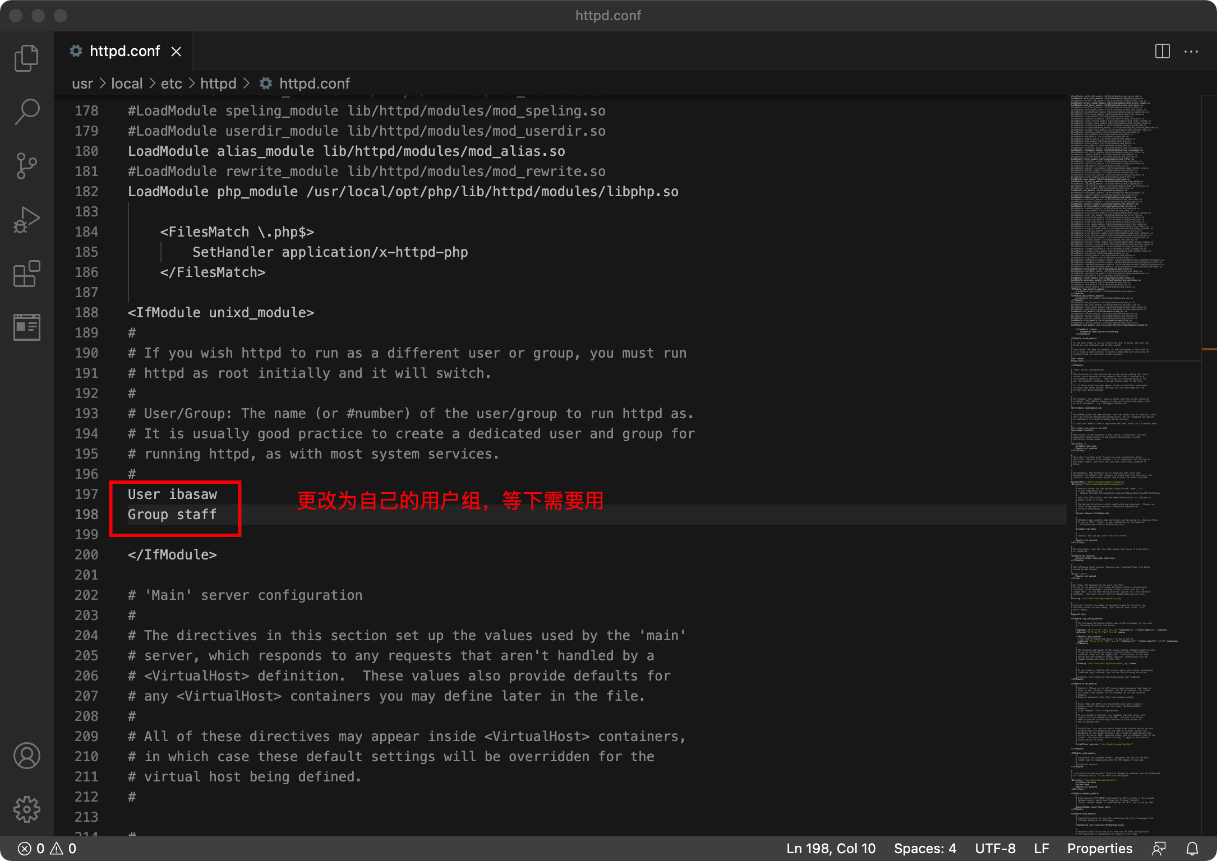Change indentation via Spaces: 4
The height and width of the screenshot is (861, 1217).
pyautogui.click(x=925, y=849)
